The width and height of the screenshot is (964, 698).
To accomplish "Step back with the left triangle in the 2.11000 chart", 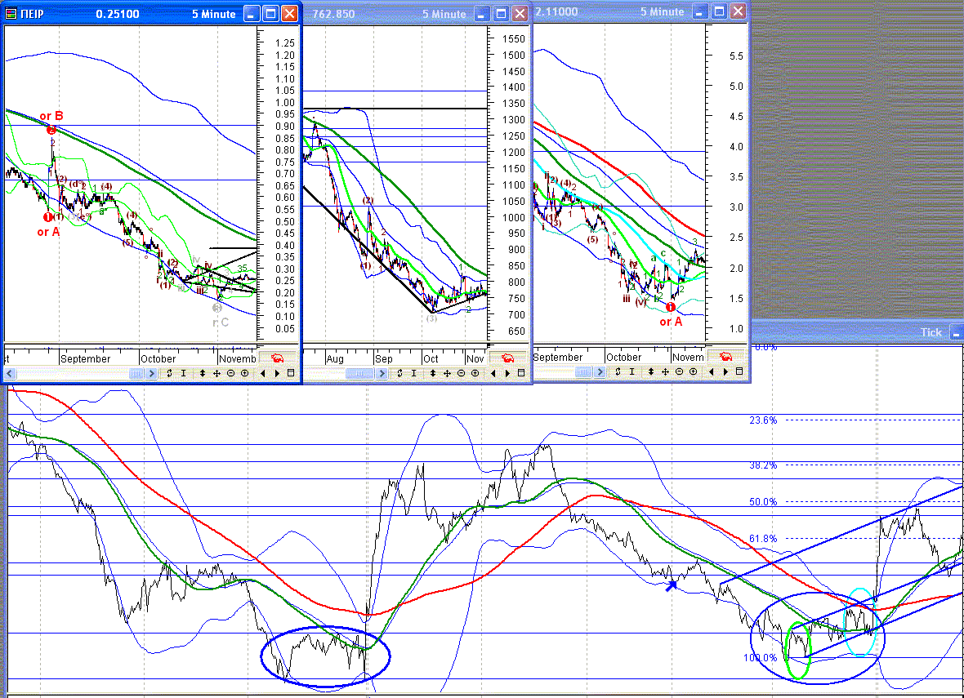I will click(x=712, y=371).
